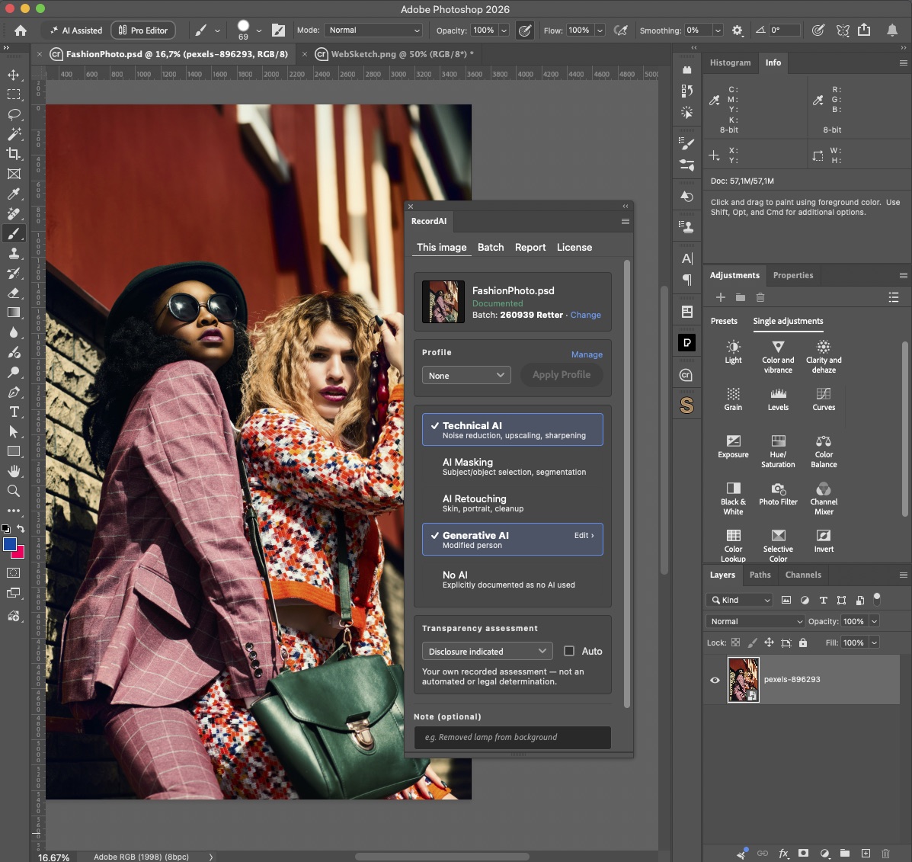Image resolution: width=912 pixels, height=862 pixels.
Task: Delete layer with trash icon in Layers panel
Action: (886, 854)
